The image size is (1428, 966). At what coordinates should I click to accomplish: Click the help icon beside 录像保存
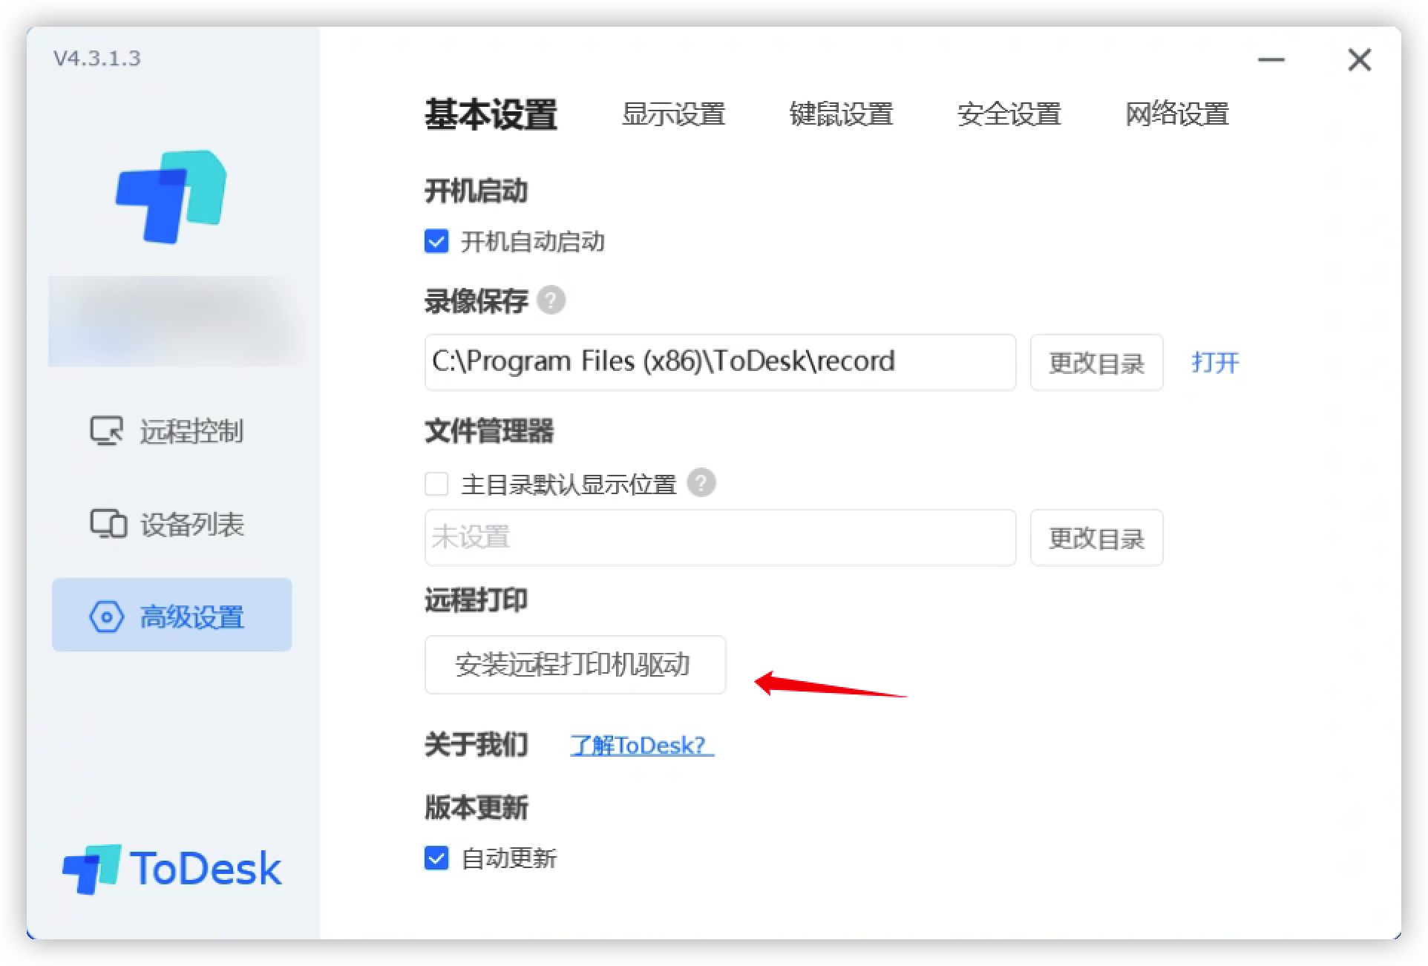point(551,300)
